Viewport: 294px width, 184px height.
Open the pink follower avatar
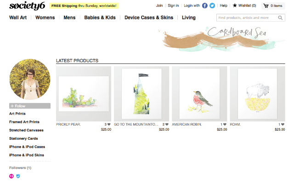pyautogui.click(x=11, y=176)
